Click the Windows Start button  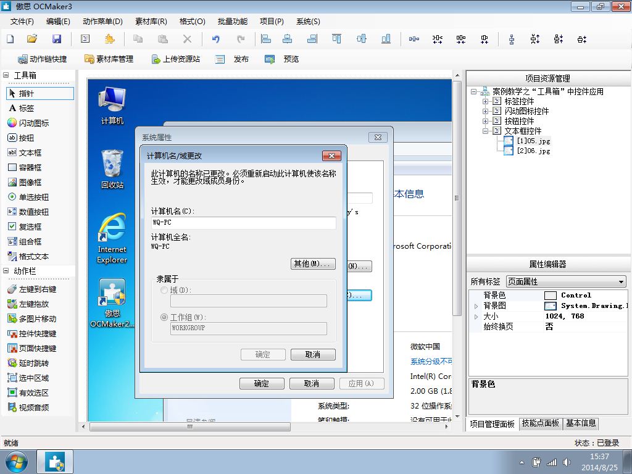[17, 462]
